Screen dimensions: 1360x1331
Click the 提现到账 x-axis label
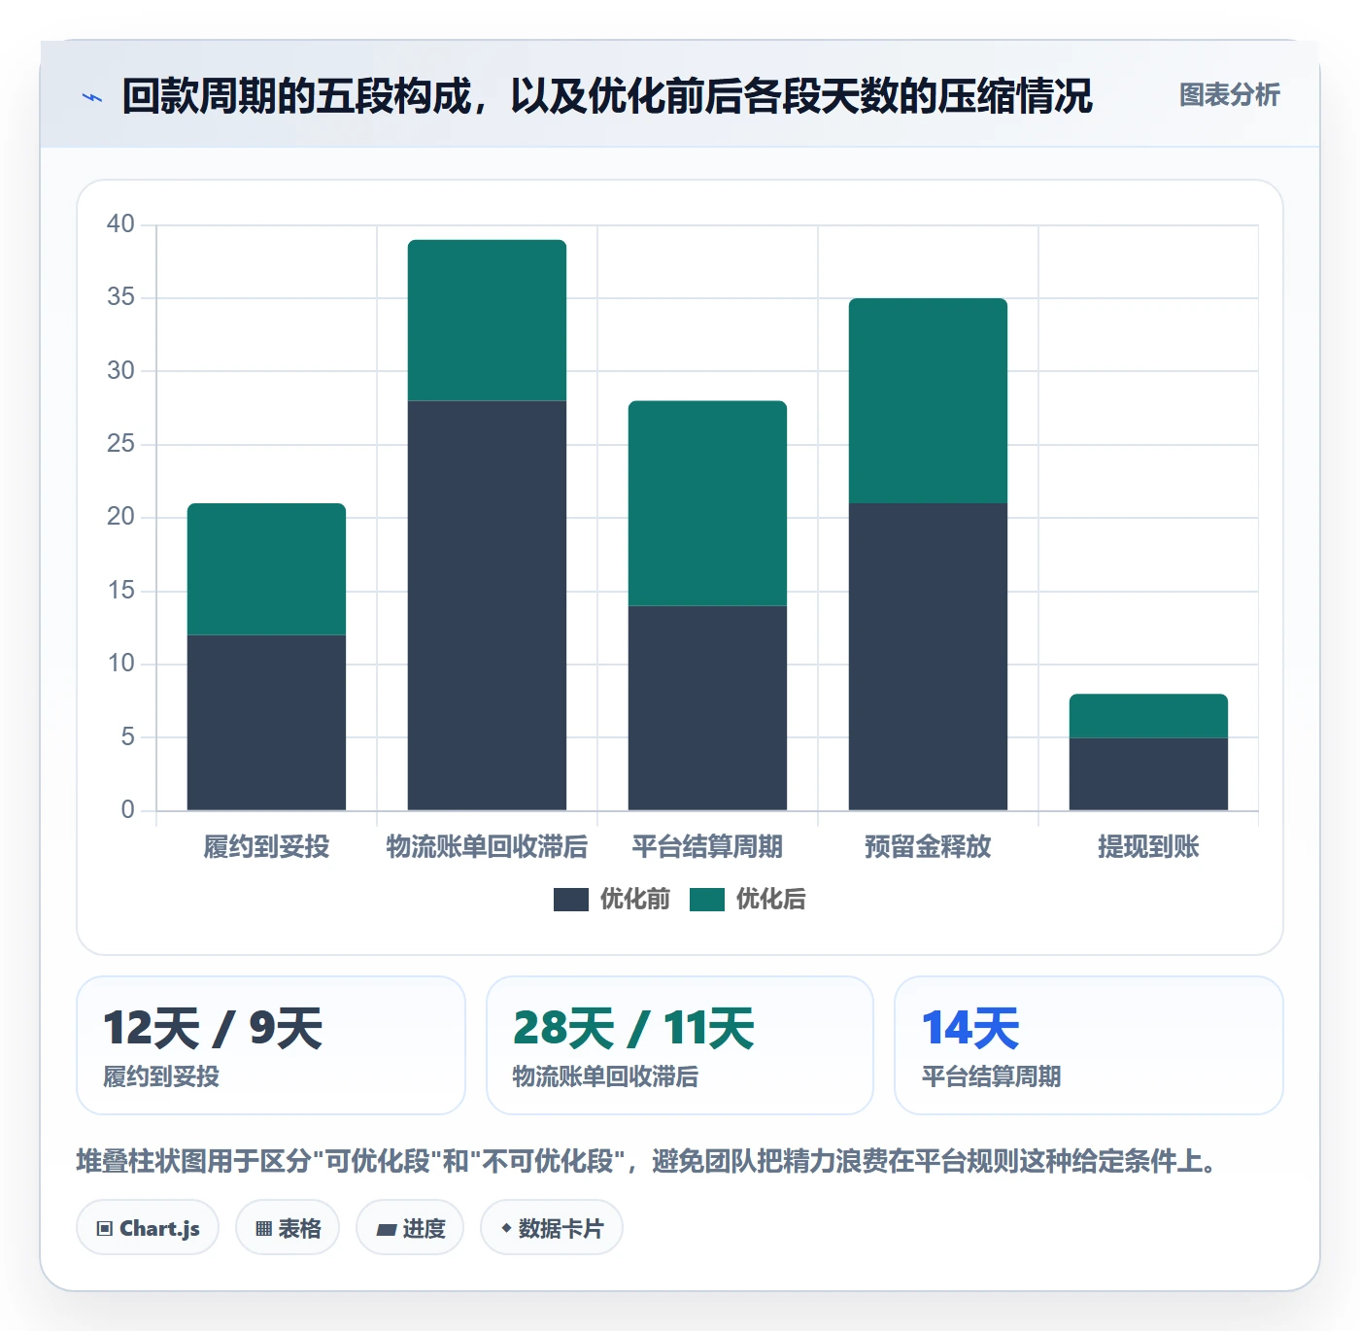(1148, 847)
